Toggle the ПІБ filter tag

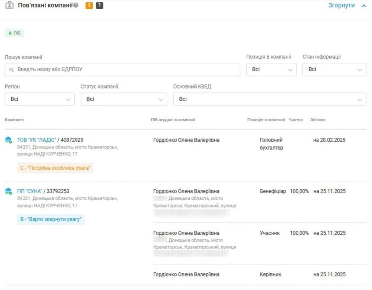(x=15, y=33)
